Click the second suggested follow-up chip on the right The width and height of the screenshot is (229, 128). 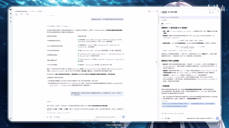point(203,104)
